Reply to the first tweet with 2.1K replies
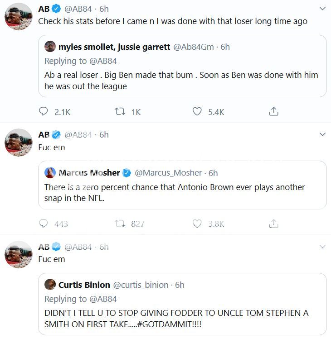The height and width of the screenshot is (343, 331). click(44, 111)
